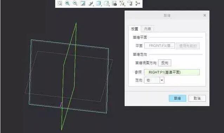Click the FRONT:F3 sketch plane field
This screenshot has height=133, width=224.
160,46
